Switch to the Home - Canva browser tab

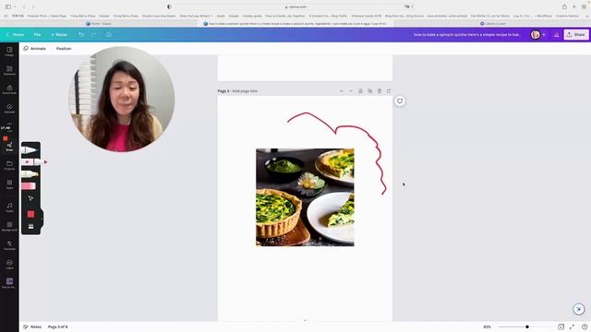(99, 24)
